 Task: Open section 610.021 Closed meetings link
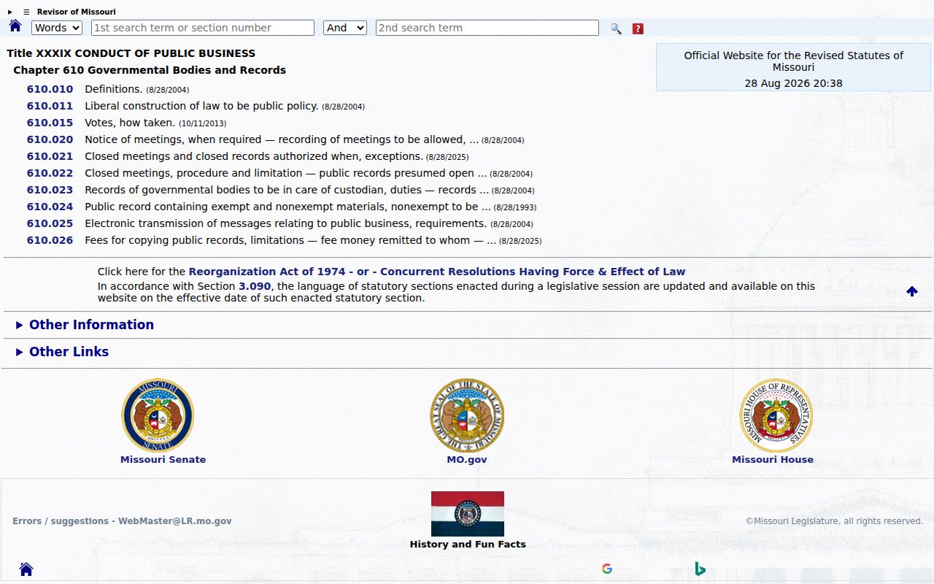50,156
